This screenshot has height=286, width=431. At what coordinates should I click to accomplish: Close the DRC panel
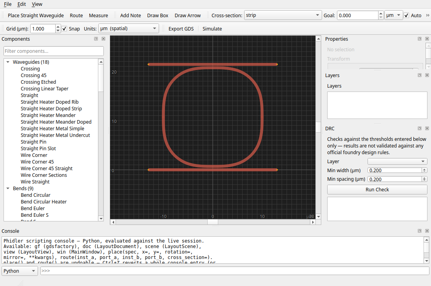pos(427,128)
